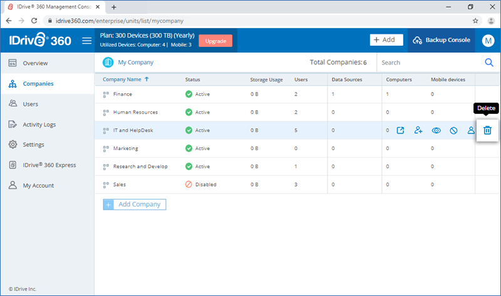Viewport: 501px width, 296px height.
Task: Click the open-in-new-window icon for IT and HelpDesk
Action: click(x=400, y=130)
